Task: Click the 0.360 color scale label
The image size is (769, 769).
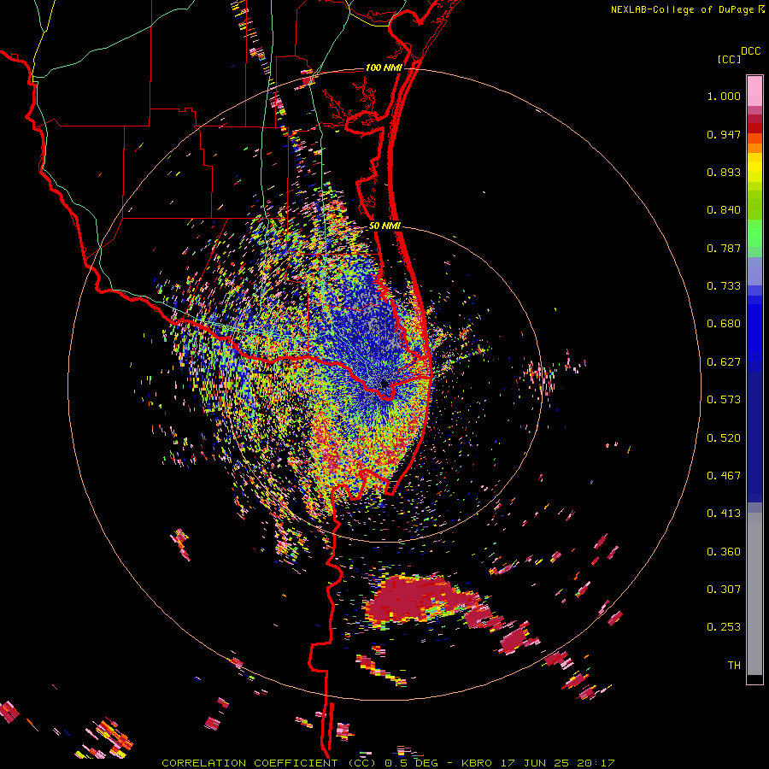Action: coord(724,552)
